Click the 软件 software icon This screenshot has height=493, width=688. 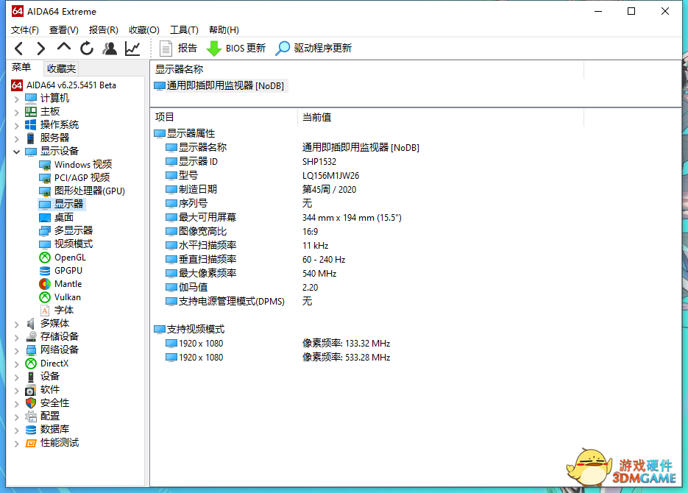[31, 390]
